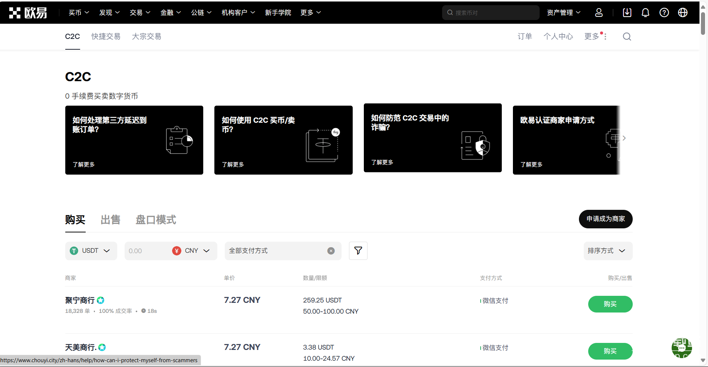Open card 如何防范 C2C 交易中的诈骗?

click(433, 138)
